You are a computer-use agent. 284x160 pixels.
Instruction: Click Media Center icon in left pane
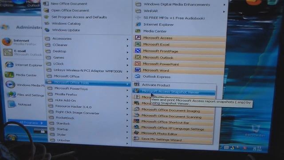[9, 75]
